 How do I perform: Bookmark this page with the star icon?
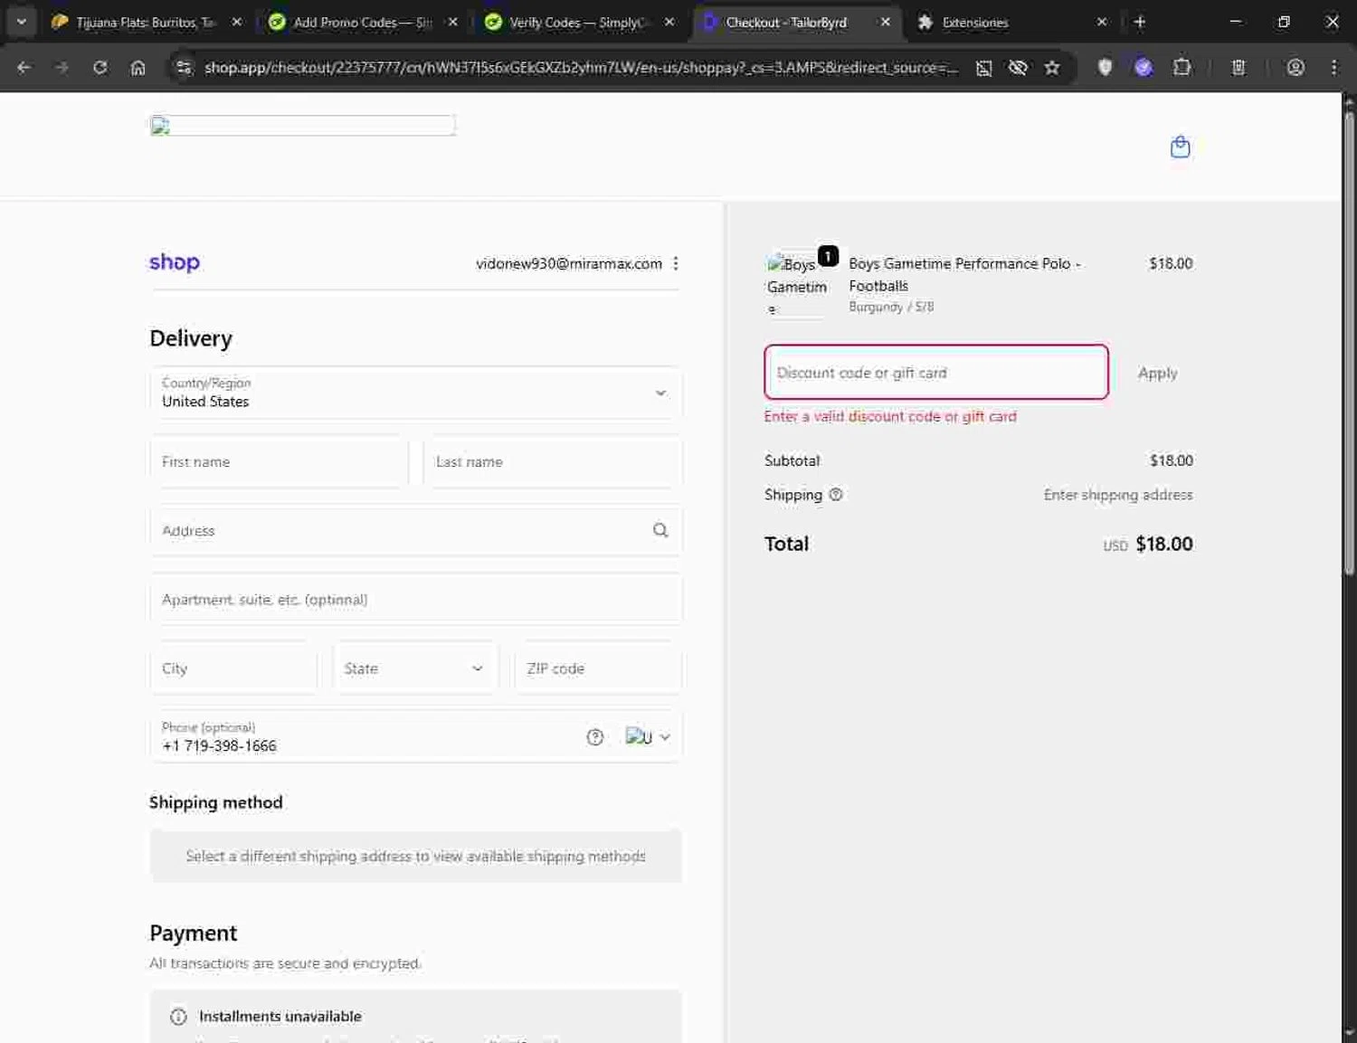[x=1051, y=67]
